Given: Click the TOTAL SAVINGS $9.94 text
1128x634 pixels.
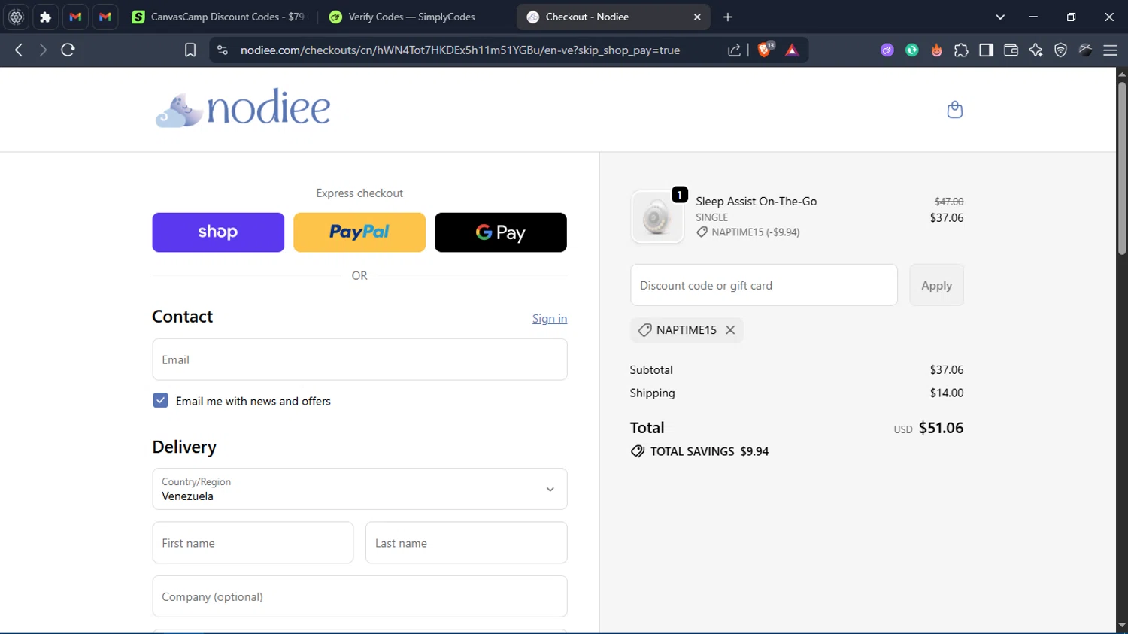Looking at the screenshot, I should (709, 451).
